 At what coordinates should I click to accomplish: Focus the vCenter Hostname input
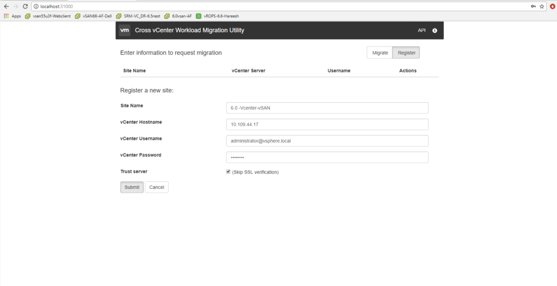(x=327, y=124)
